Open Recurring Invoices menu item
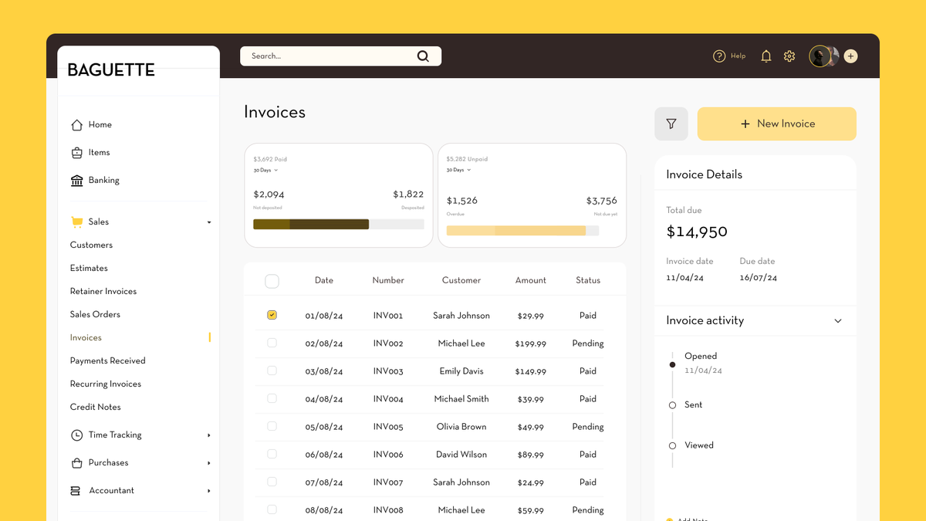The image size is (926, 521). (106, 384)
